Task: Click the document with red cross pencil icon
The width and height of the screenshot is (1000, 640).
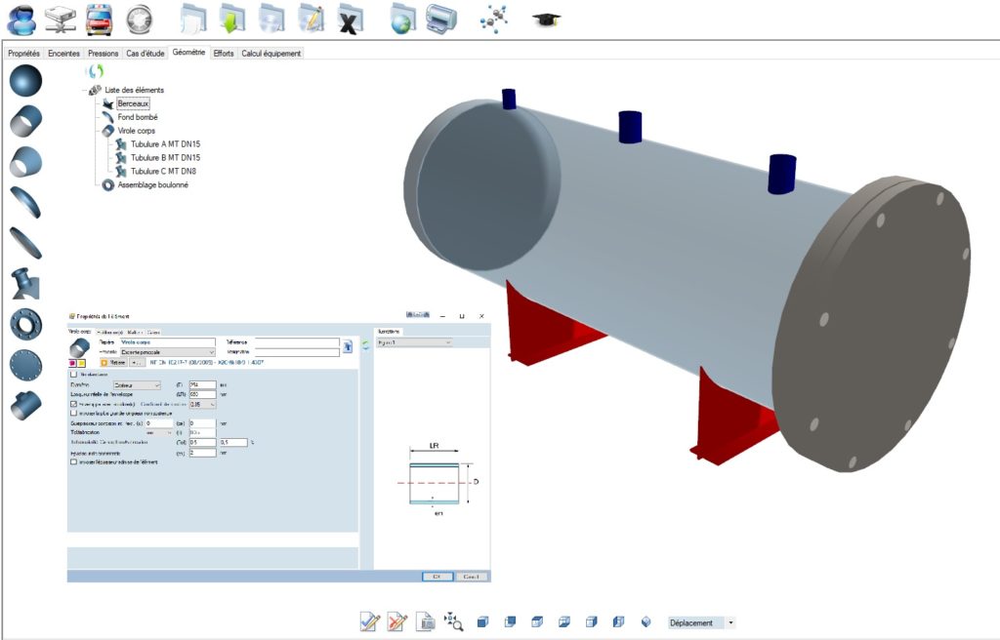Action: pyautogui.click(x=397, y=621)
